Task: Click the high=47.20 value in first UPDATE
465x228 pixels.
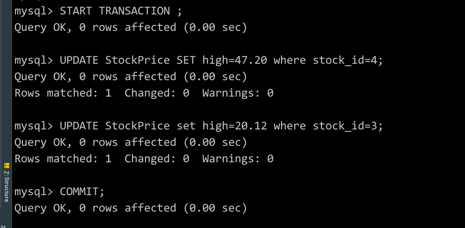Action: click(x=235, y=60)
